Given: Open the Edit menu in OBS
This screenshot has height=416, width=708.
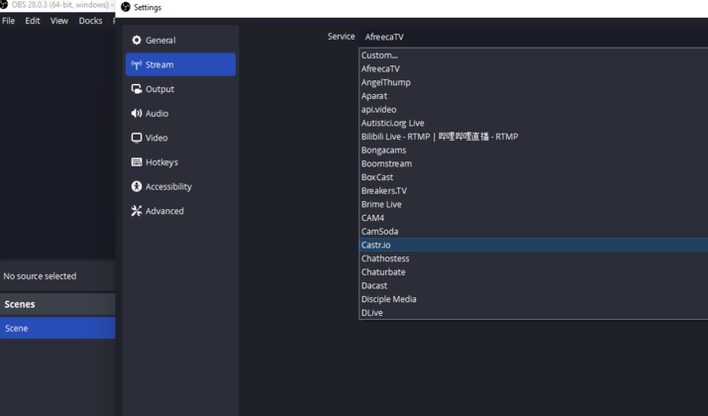Looking at the screenshot, I should pos(33,21).
